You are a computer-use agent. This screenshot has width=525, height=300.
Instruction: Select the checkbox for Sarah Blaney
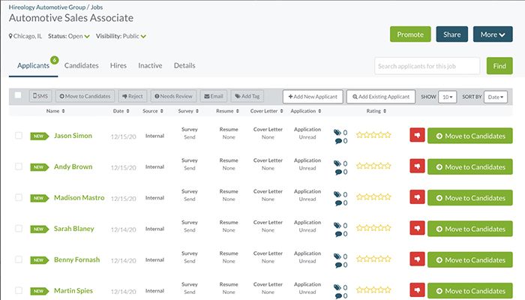point(19,229)
